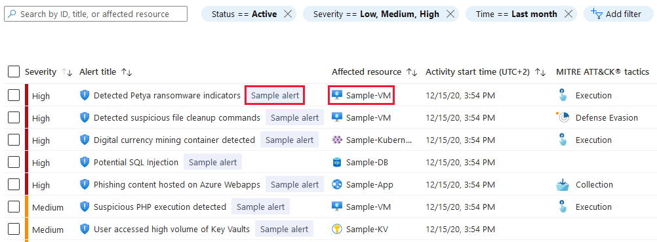Click the Defense Evasion tactic icon

[x=563, y=117]
